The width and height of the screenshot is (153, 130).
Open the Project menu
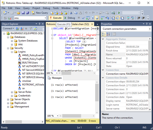(x=36, y=8)
